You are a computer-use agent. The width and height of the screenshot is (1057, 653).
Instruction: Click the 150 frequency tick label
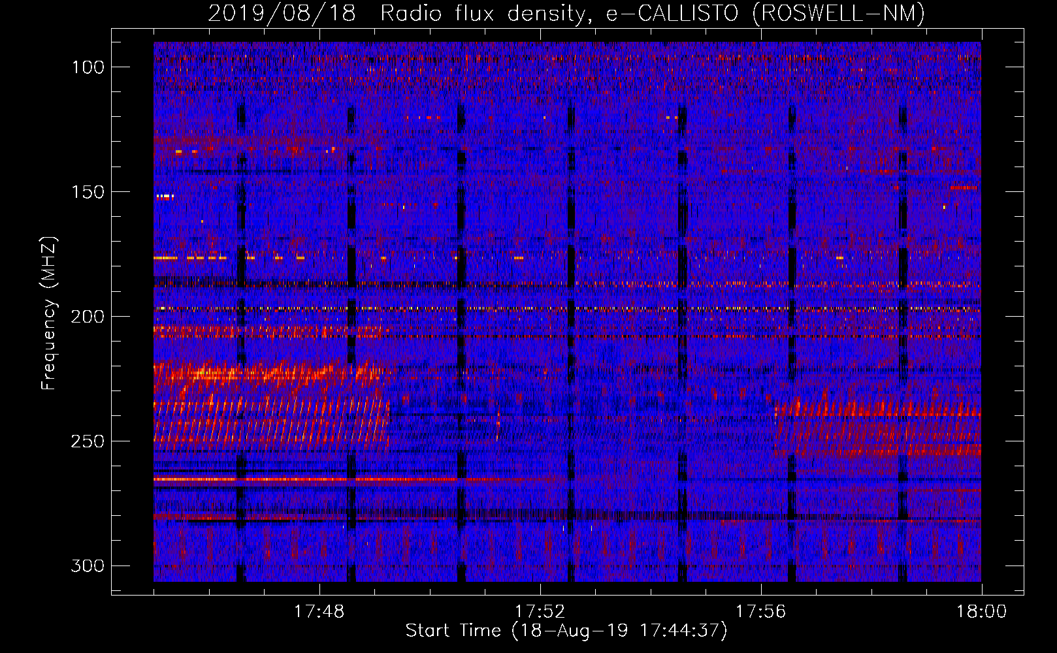88,192
